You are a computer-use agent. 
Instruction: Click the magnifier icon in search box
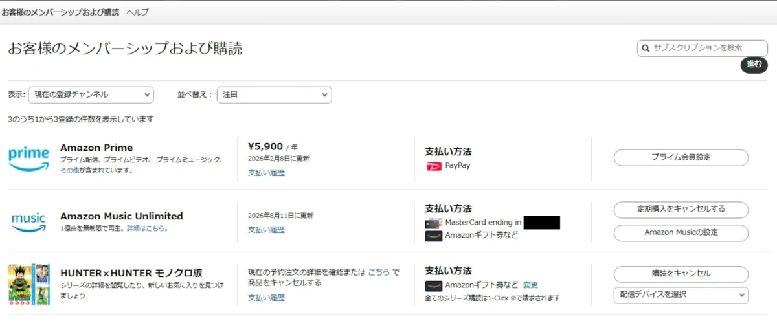point(646,48)
